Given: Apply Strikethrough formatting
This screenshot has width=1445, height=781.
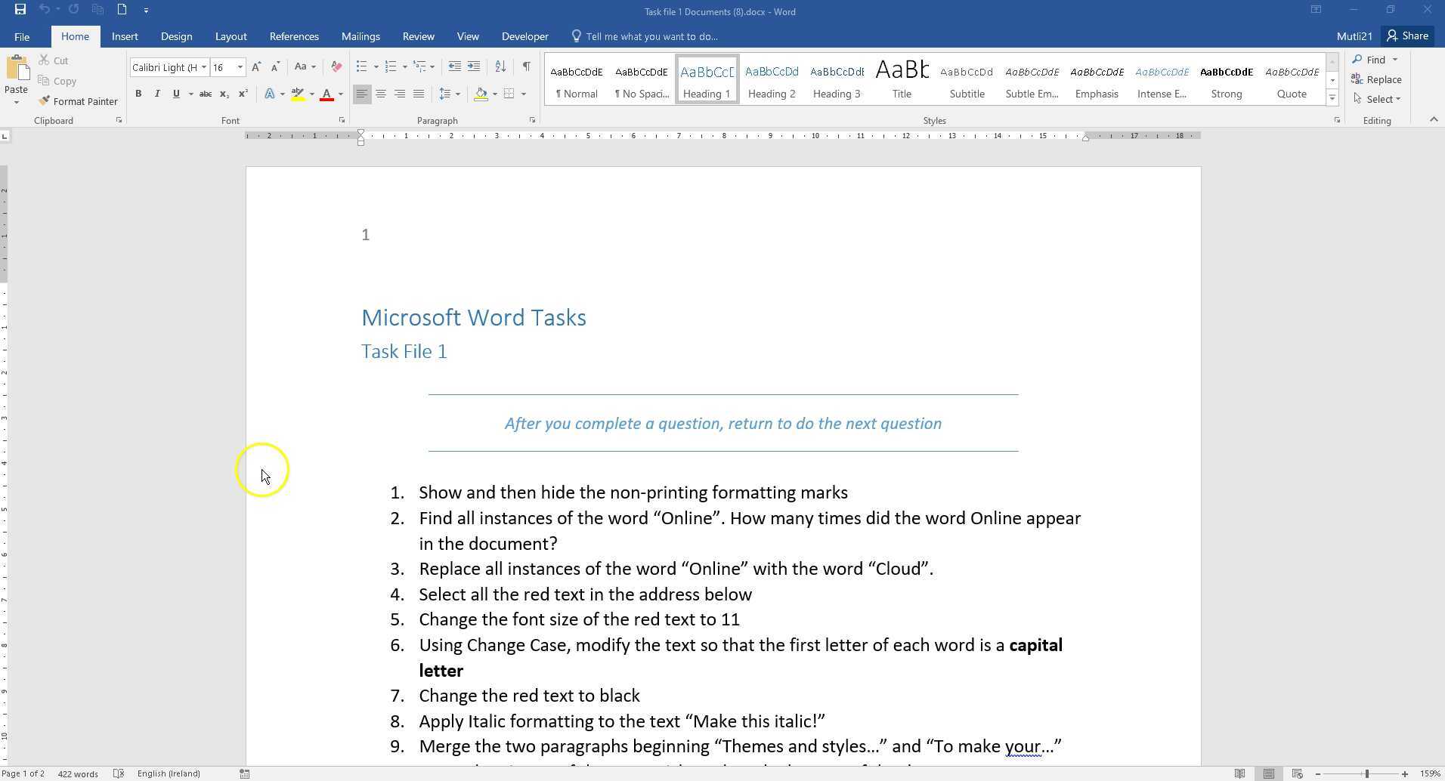Looking at the screenshot, I should [205, 94].
